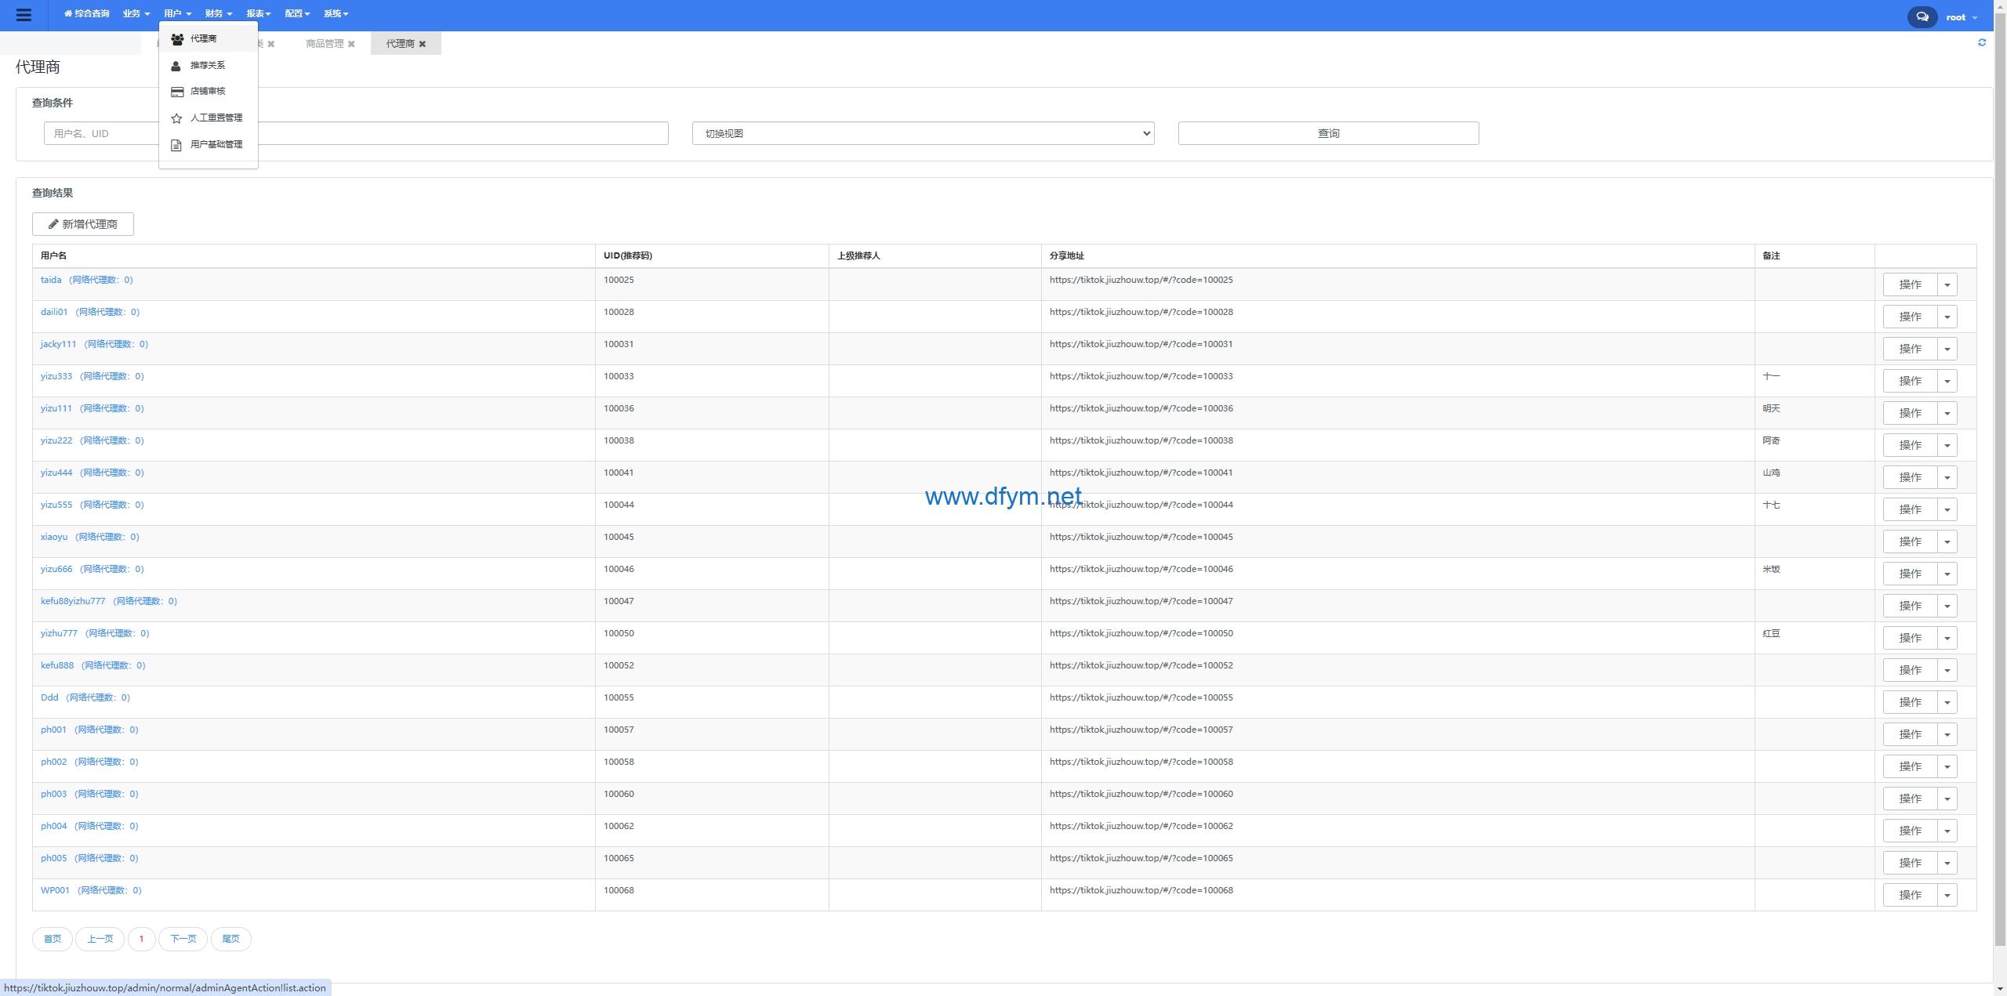2007x996 pixels.
Task: Focus the 用户名、UID search field
Action: pyautogui.click(x=356, y=133)
